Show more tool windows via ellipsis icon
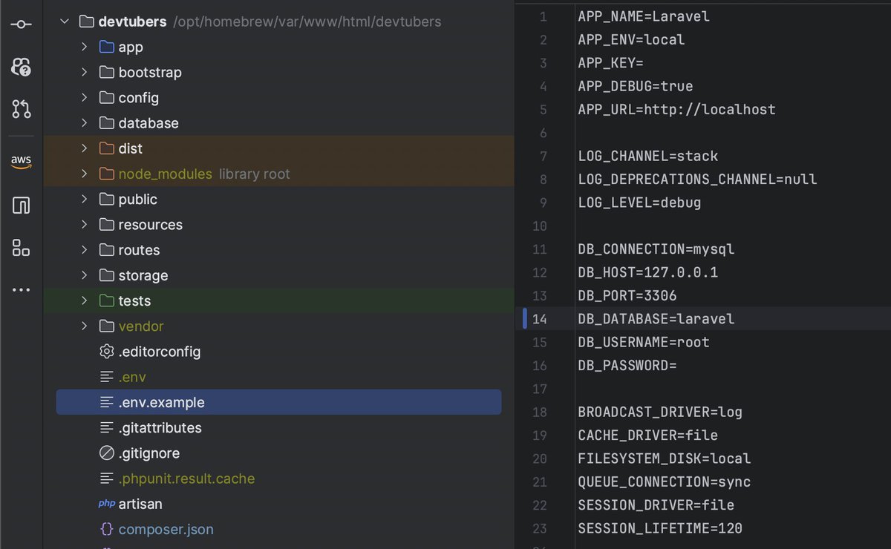This screenshot has height=549, width=891. (22, 290)
